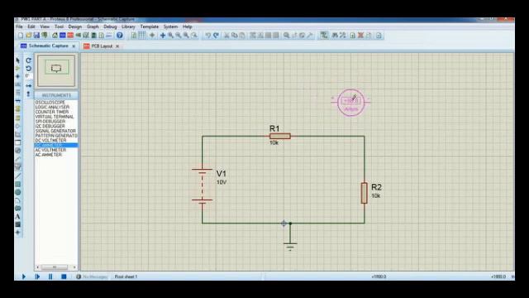529x298 pixels.
Task: Open the Debug menu
Action: (110, 26)
